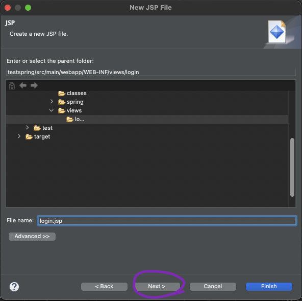Open the Help question mark icon
This screenshot has width=302, height=301.
coord(14,287)
